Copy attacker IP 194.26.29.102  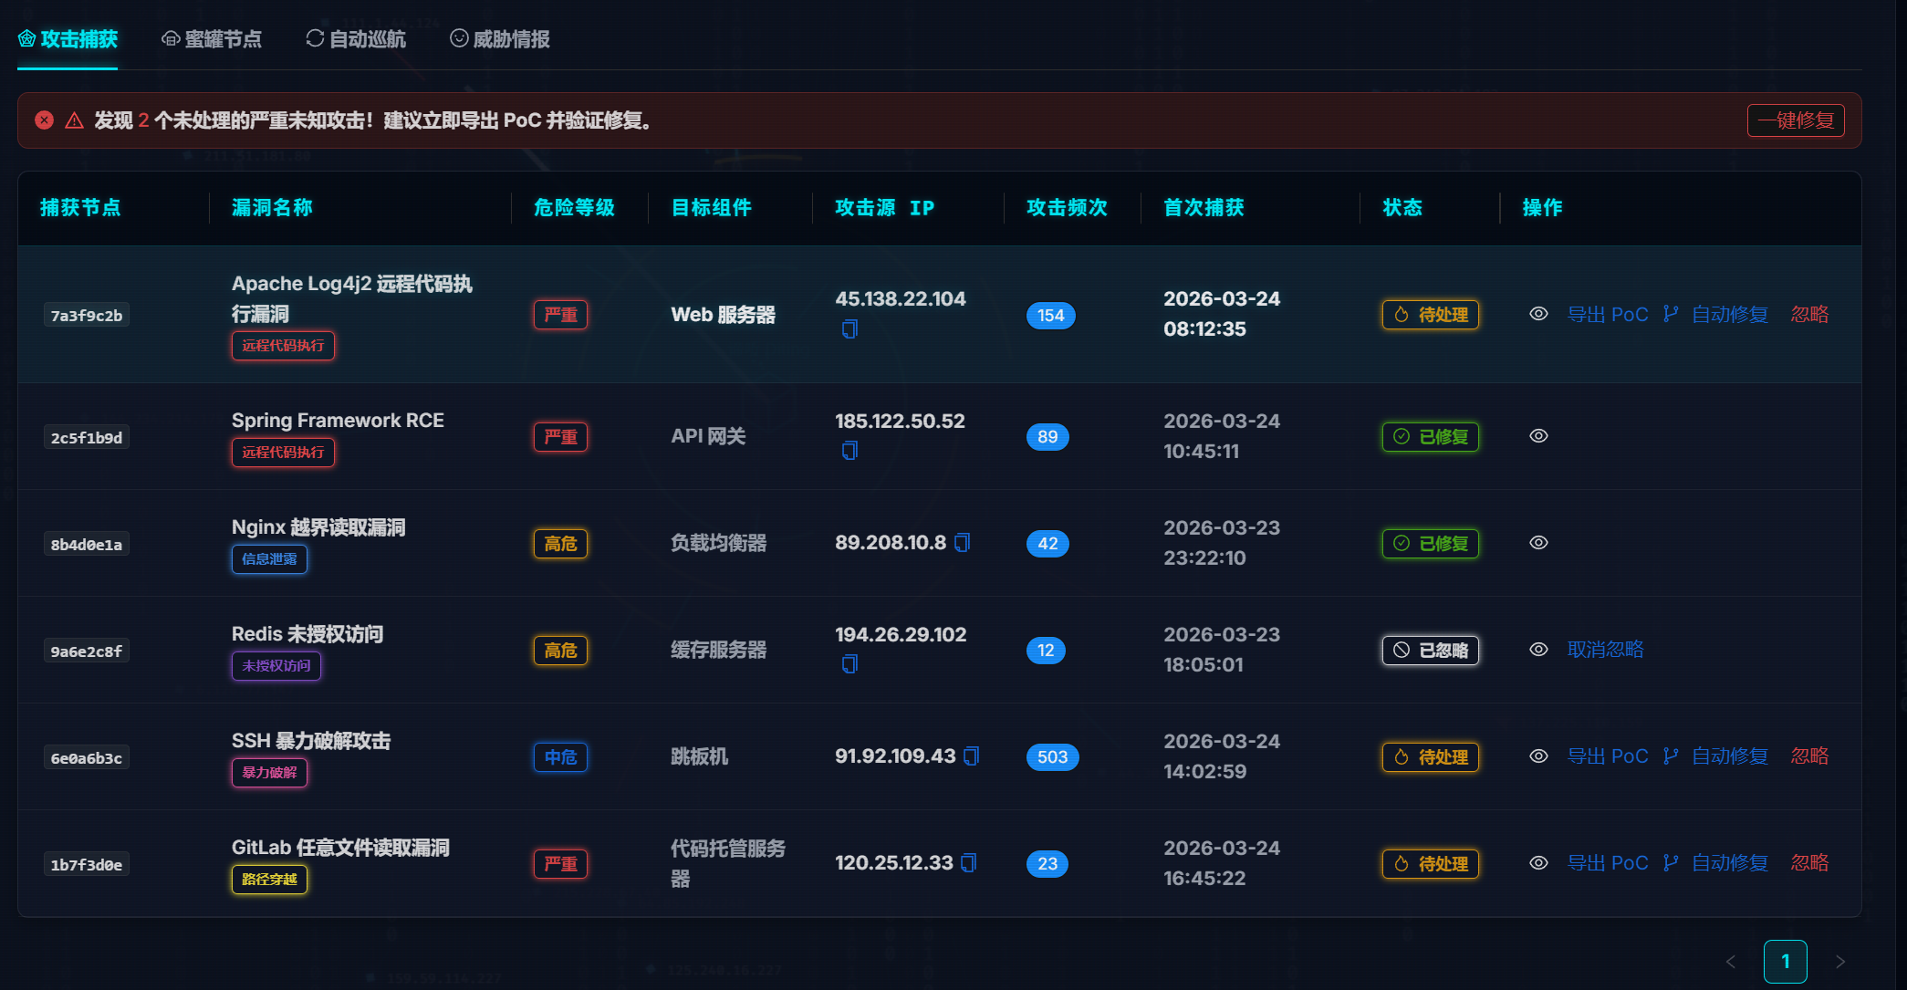pos(849,664)
